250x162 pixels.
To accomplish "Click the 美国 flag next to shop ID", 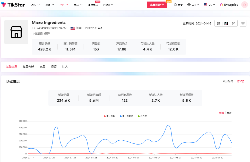I will (73, 28).
